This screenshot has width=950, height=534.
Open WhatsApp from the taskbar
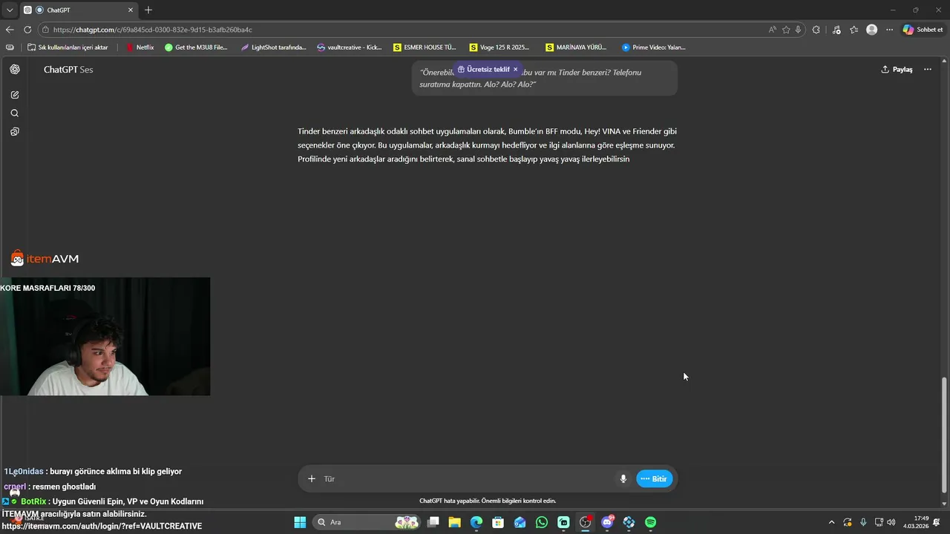click(x=542, y=522)
